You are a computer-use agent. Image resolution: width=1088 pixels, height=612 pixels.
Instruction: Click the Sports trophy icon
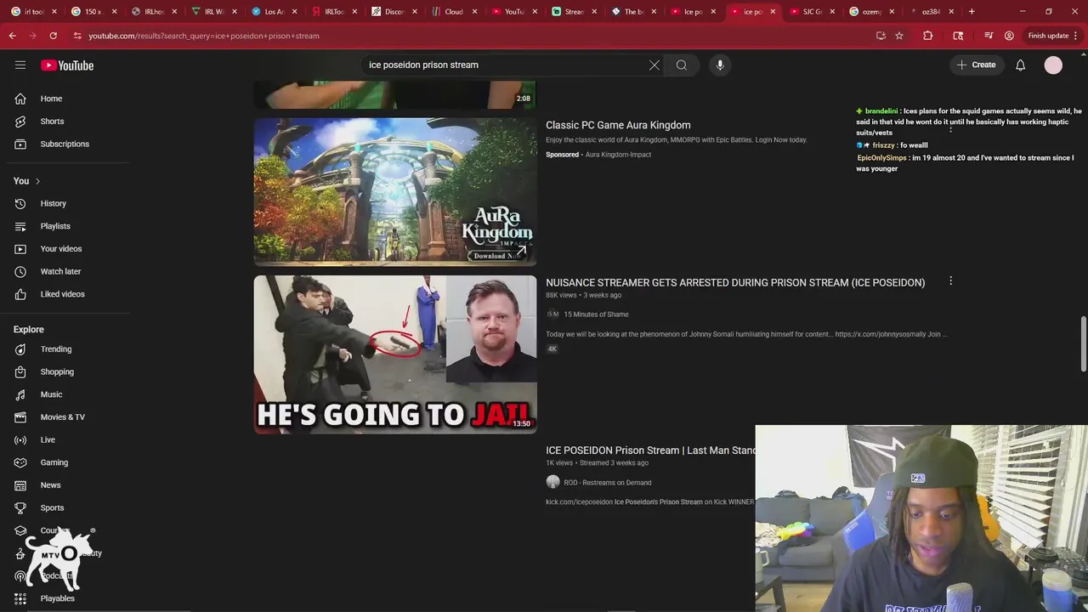[x=20, y=507]
